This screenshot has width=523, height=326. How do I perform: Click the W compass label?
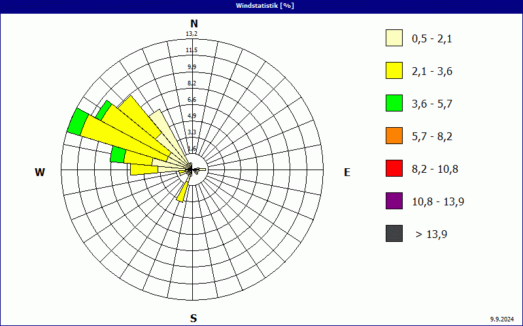click(40, 172)
